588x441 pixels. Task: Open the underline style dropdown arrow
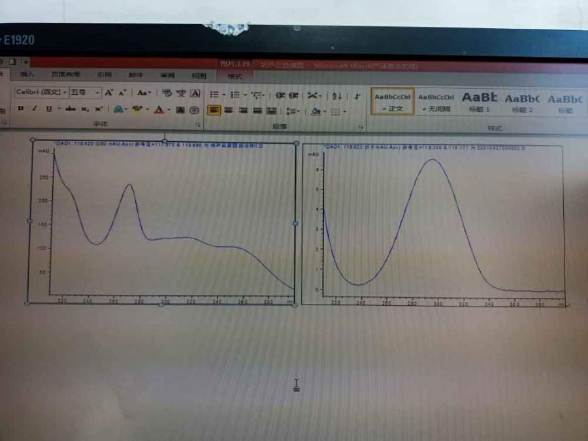[x=59, y=109]
